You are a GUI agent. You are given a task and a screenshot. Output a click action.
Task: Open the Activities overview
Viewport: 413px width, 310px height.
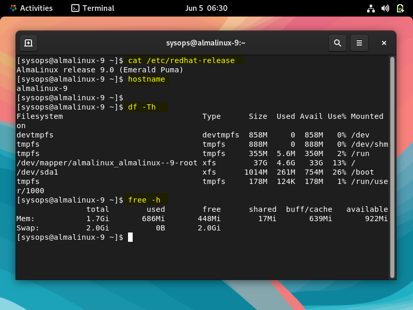point(31,8)
